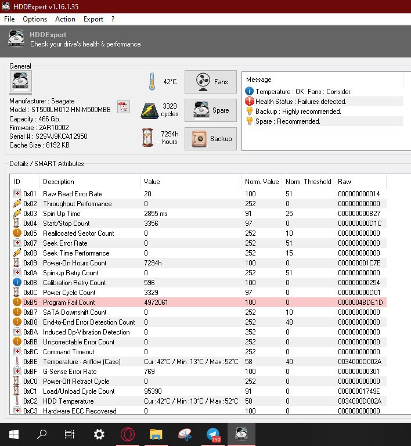Screen dimensions: 411x446
Task: Open the question mark help menu
Action: pos(113,19)
